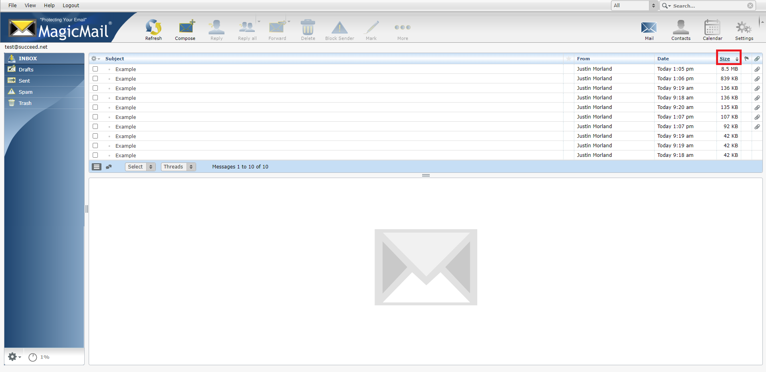
Task: Open the Spam folder
Action: 44,92
